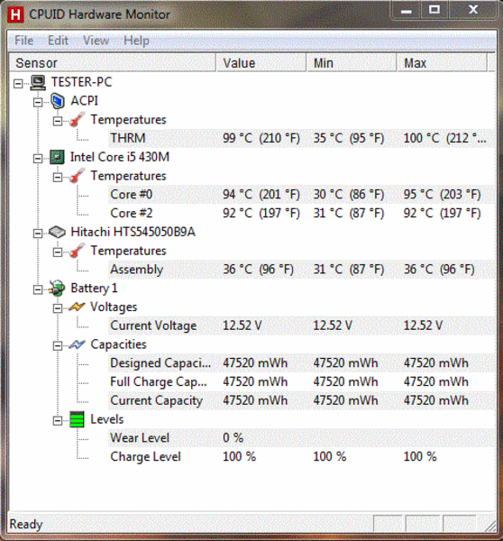This screenshot has width=503, height=541.
Task: Click the Capacities graph icon
Action: coord(77,344)
